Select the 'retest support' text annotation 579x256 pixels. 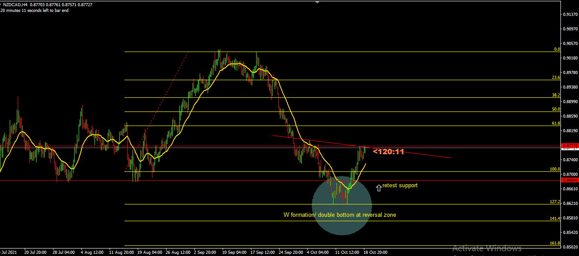click(x=400, y=186)
